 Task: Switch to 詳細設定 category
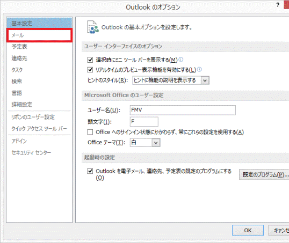click(x=39, y=105)
